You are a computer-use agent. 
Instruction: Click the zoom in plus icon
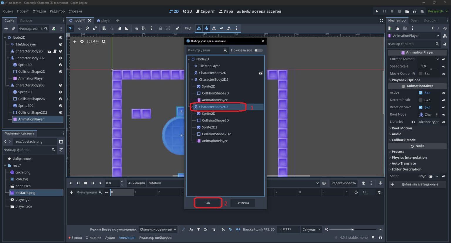pos(104,41)
